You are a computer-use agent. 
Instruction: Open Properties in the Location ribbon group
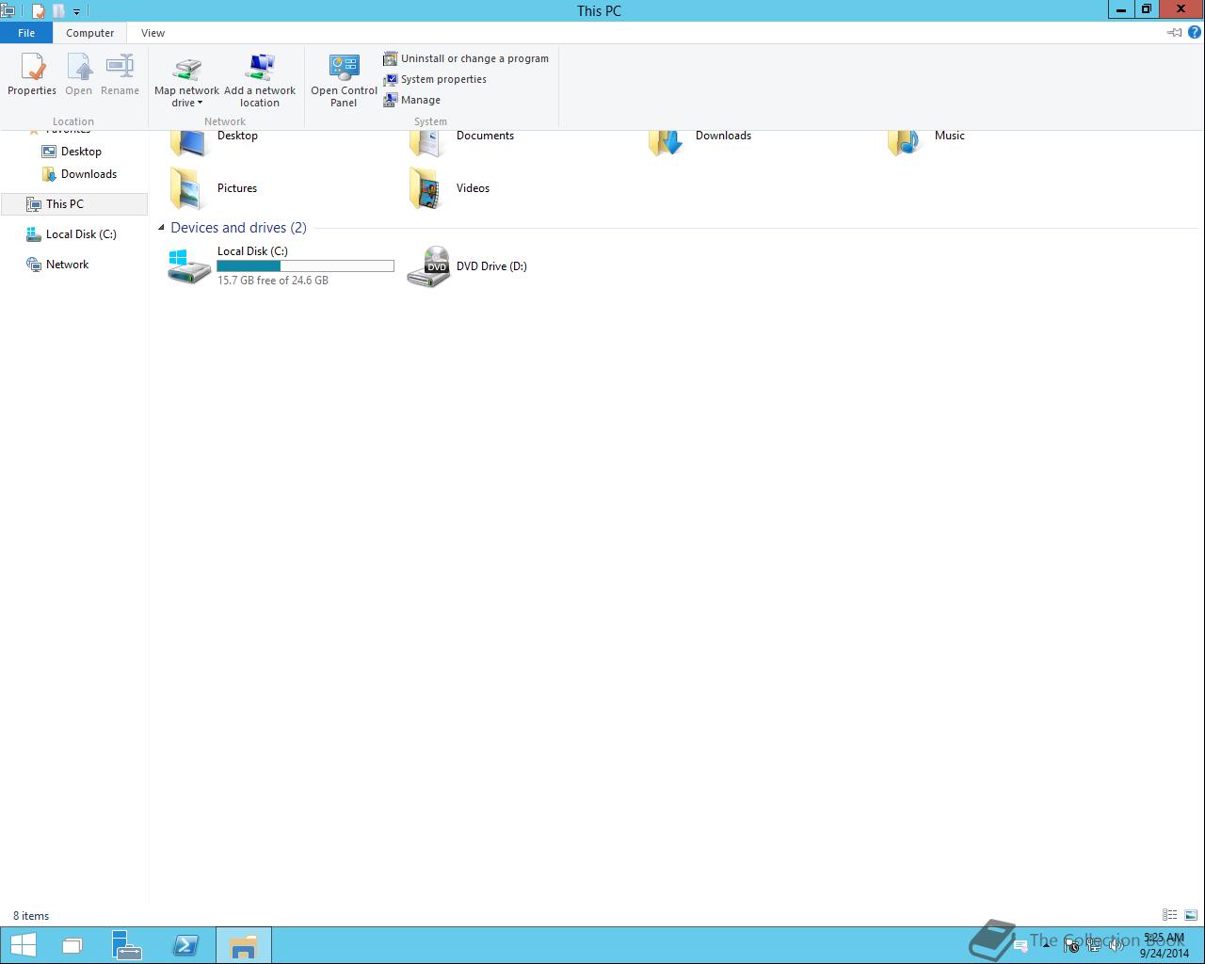(x=32, y=73)
